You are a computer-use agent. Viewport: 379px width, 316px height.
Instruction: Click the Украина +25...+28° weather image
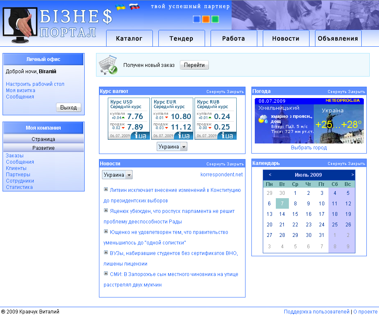click(x=339, y=124)
